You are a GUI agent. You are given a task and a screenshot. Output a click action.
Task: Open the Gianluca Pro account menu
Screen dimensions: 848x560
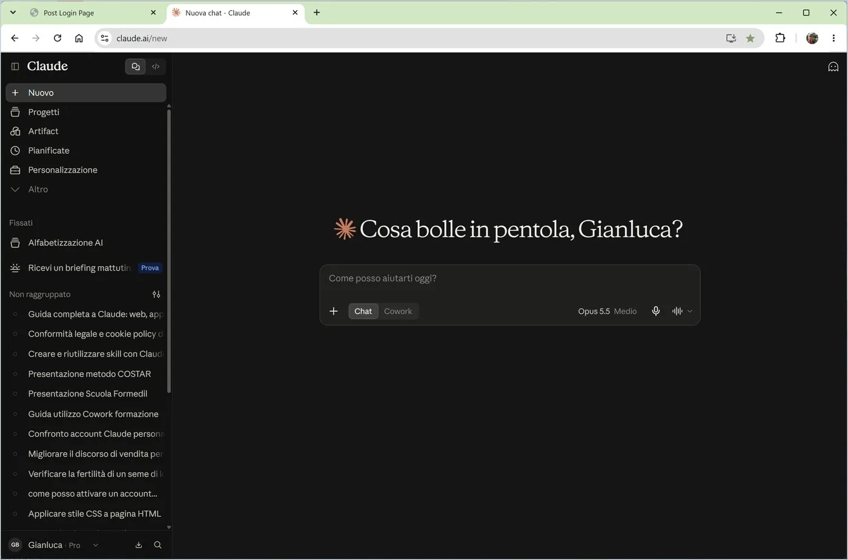[55, 545]
